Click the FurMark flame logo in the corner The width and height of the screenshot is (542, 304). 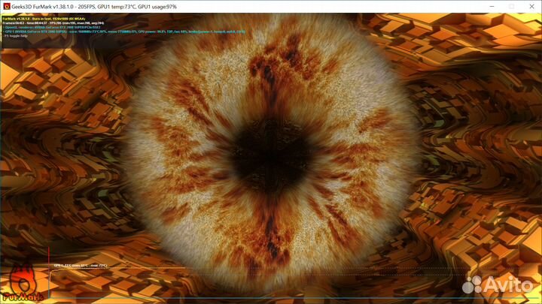(x=23, y=283)
